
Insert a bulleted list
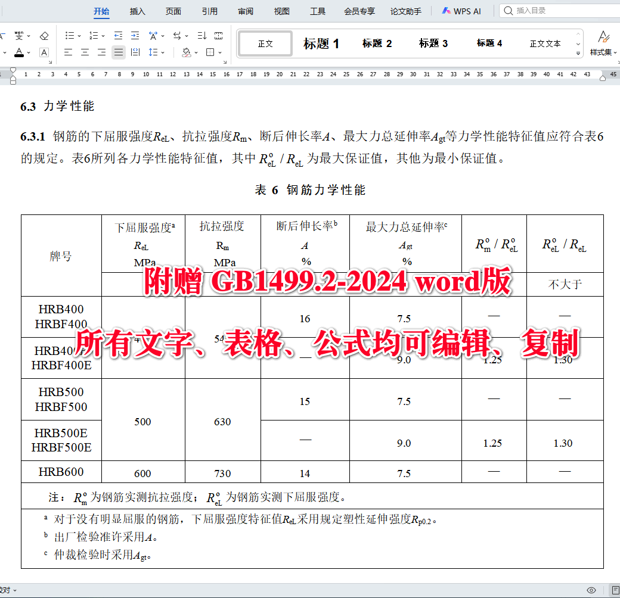(70, 36)
